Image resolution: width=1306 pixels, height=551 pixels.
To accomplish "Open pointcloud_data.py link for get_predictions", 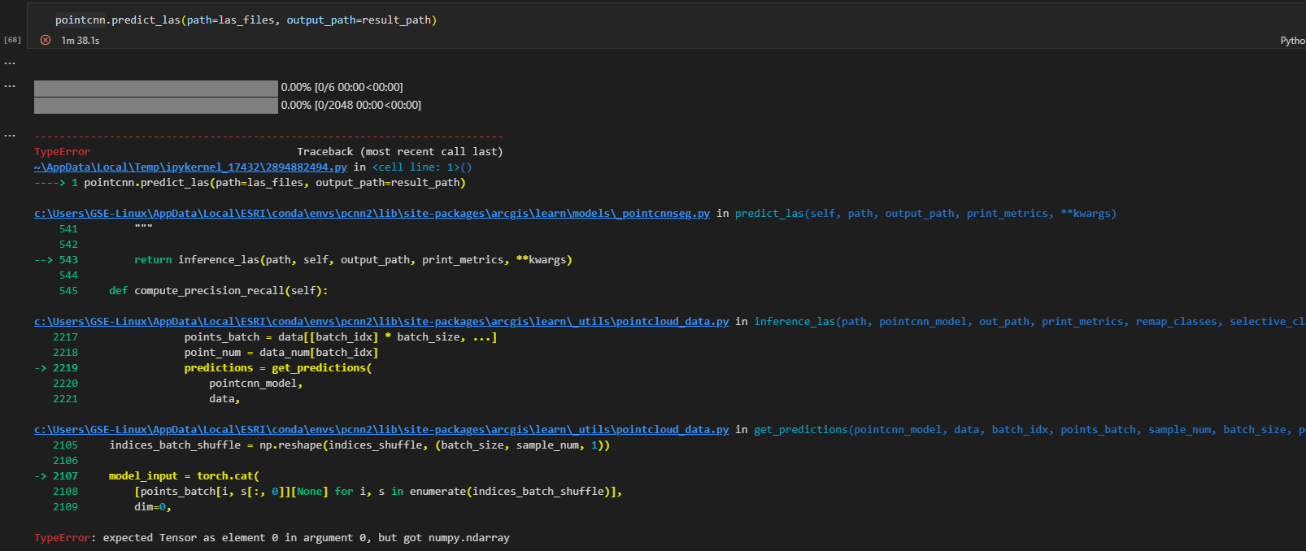I will (381, 429).
